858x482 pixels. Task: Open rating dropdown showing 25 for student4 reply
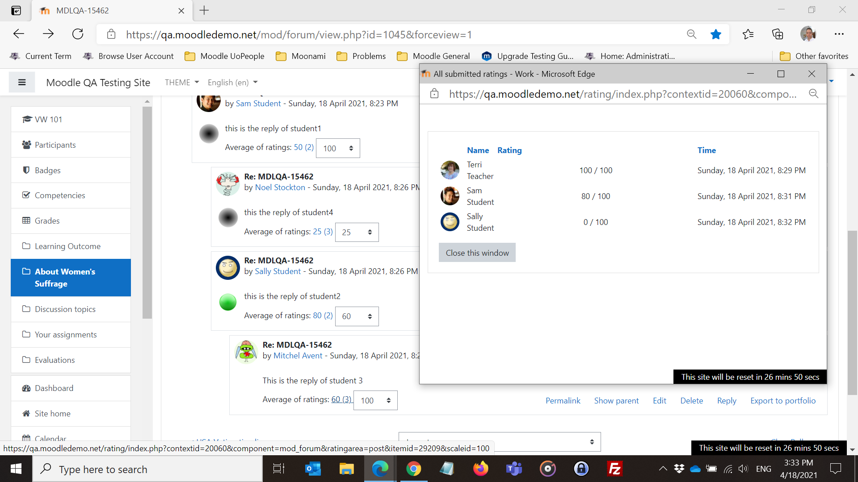[x=357, y=232]
